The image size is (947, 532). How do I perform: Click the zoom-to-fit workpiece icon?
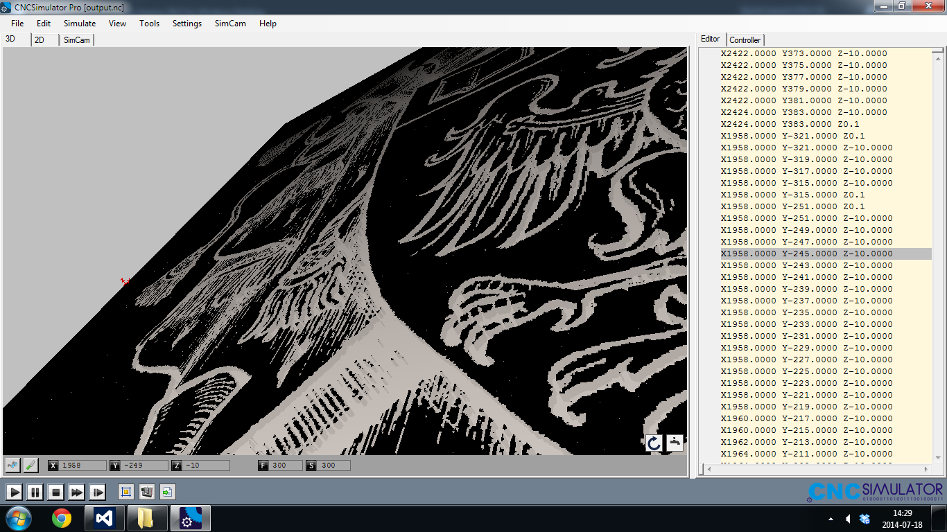coord(126,493)
